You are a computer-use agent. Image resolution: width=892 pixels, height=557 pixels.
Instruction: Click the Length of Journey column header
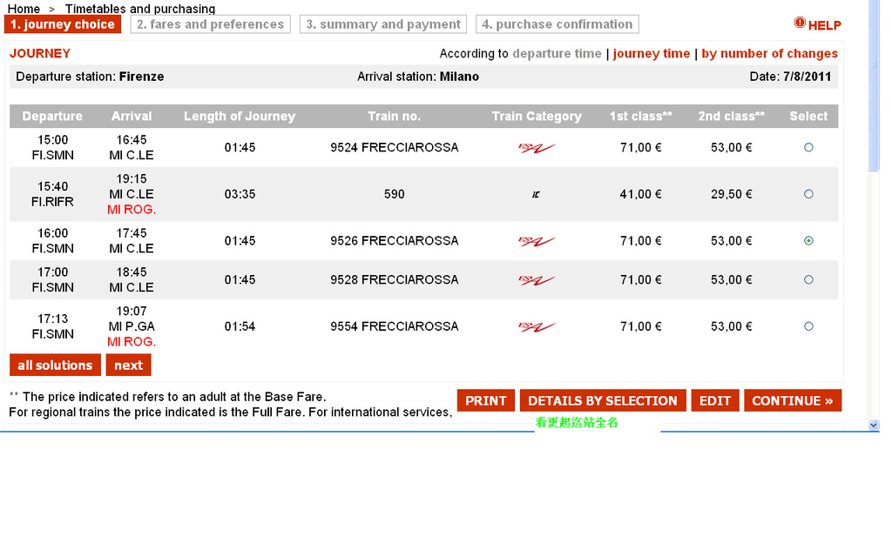240,117
